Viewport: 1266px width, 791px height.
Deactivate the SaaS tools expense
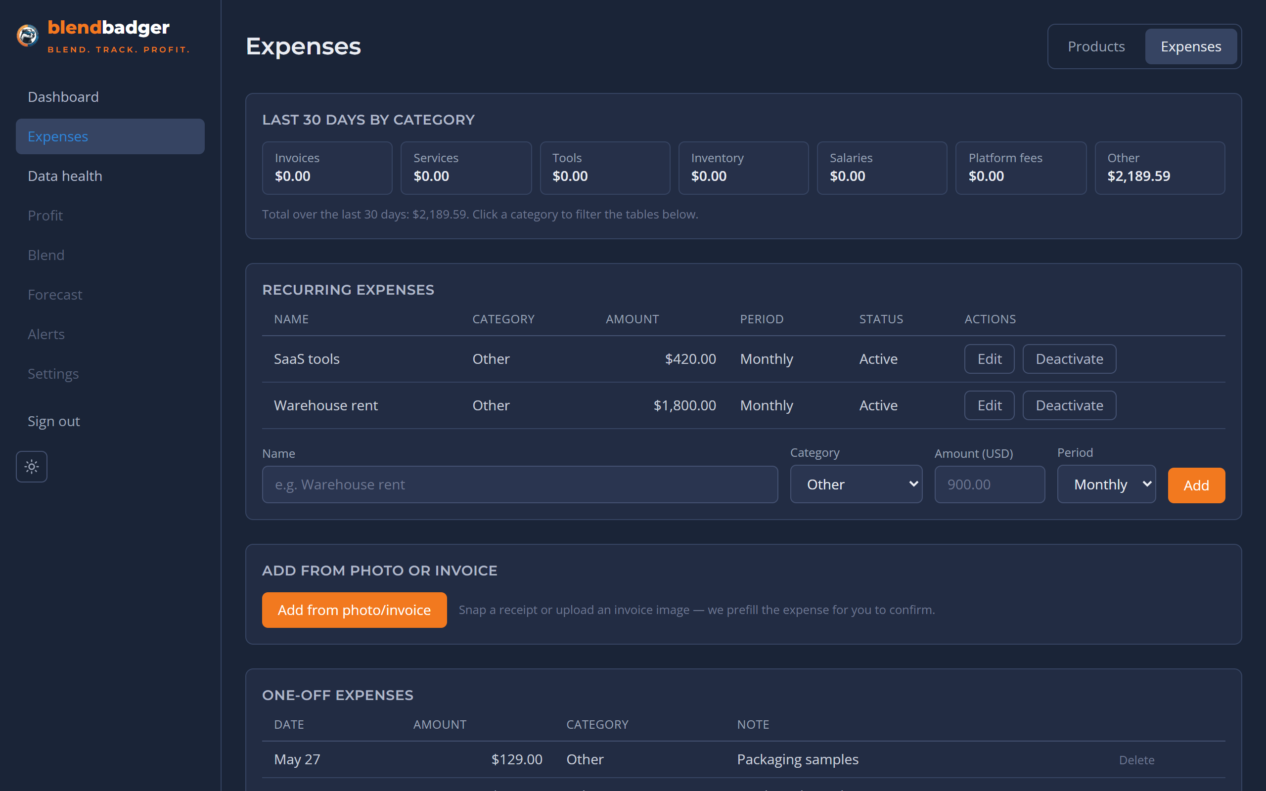click(1069, 359)
